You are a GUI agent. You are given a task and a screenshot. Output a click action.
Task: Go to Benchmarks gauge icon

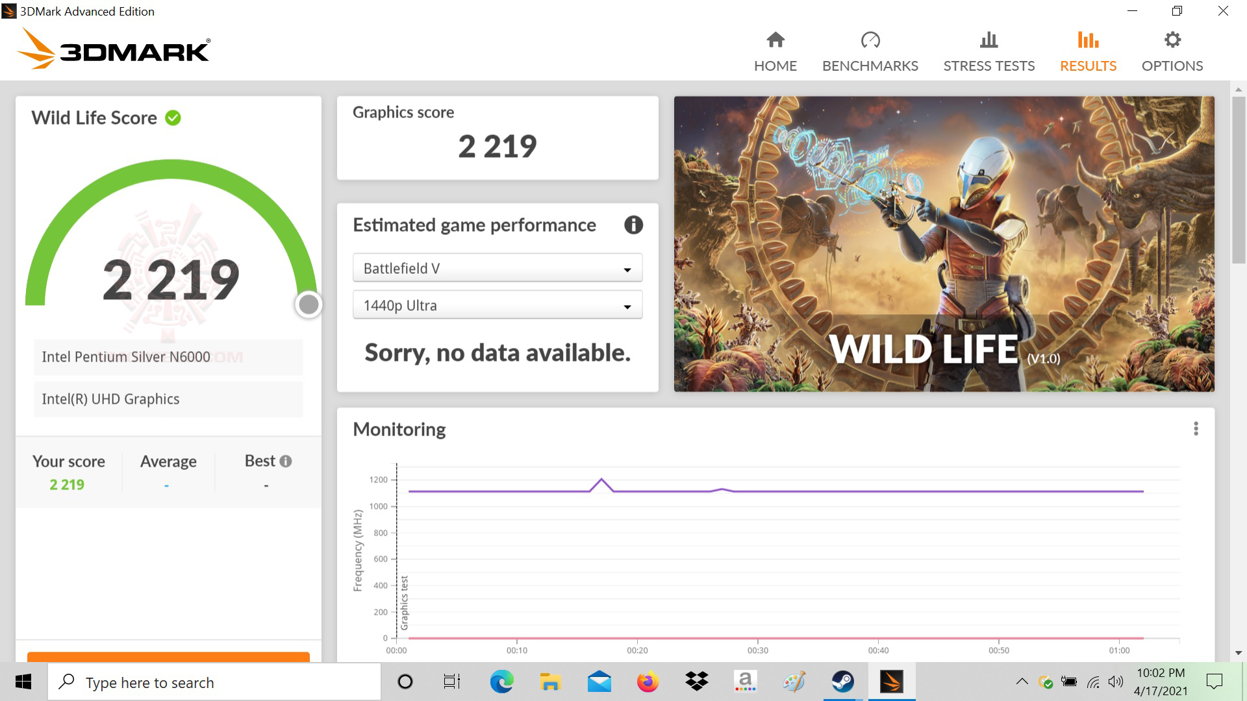(870, 40)
